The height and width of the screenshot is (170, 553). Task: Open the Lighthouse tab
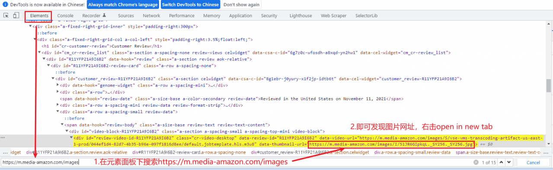(300, 15)
